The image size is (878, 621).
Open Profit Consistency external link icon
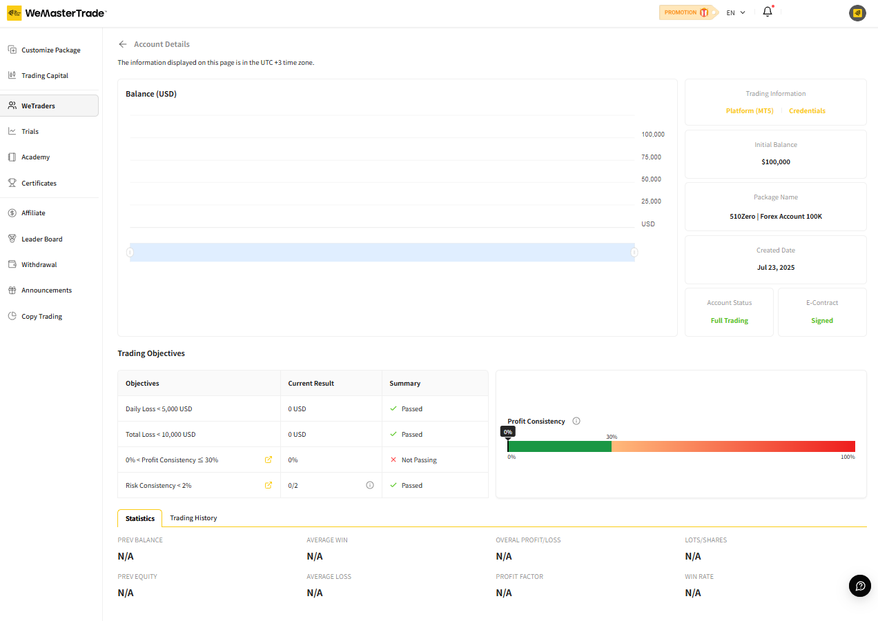pos(269,460)
